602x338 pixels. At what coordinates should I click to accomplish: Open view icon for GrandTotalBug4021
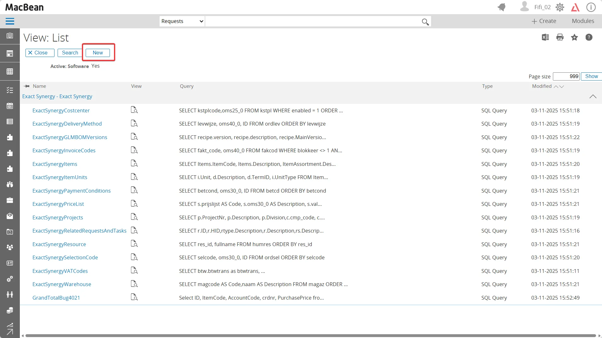tap(134, 297)
